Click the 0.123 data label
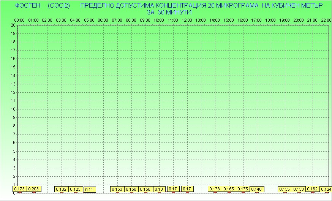This screenshot has height=201, width=332. (75, 189)
